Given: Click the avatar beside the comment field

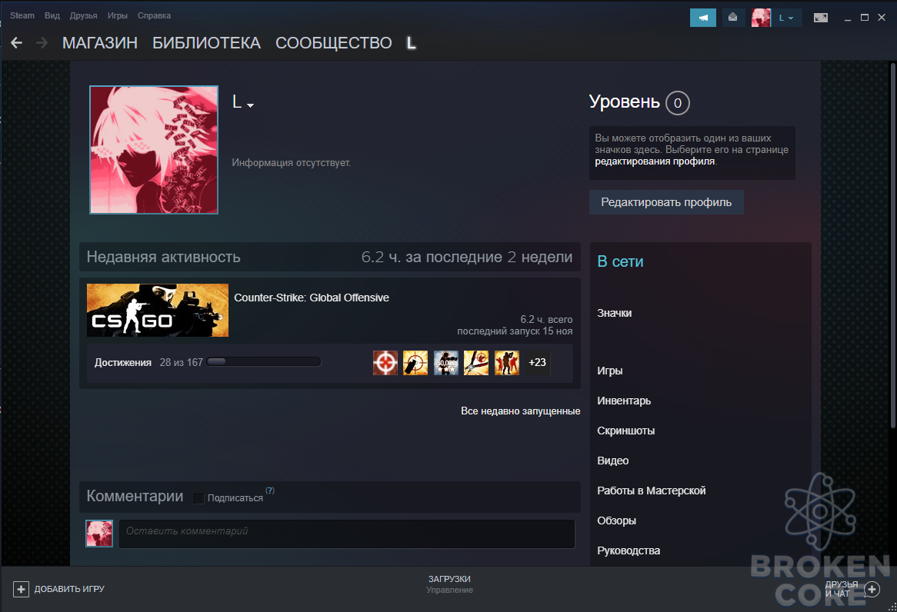Looking at the screenshot, I should (x=99, y=533).
